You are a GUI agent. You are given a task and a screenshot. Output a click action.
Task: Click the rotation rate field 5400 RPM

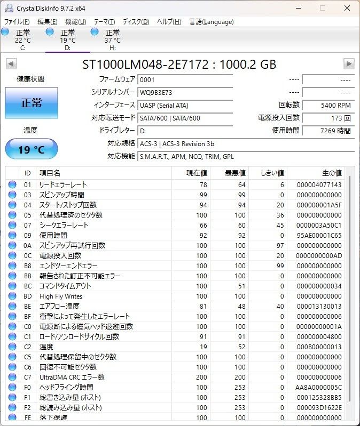tap(328, 105)
